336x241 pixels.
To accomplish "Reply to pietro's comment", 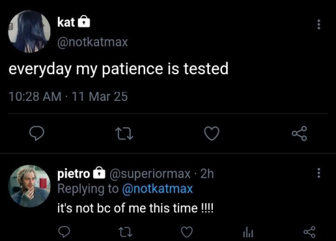I will pos(64,232).
